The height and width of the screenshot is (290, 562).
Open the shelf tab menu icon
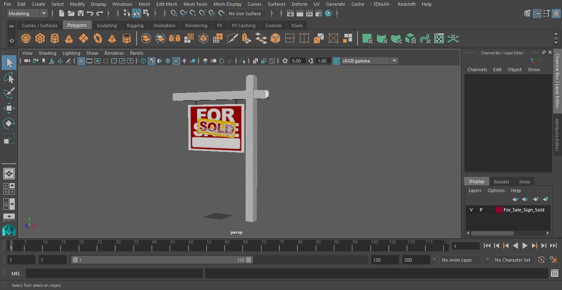(12, 26)
